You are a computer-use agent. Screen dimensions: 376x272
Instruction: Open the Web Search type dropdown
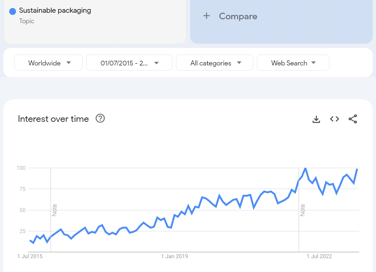(293, 63)
